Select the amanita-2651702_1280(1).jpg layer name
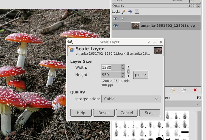Image resolution: width=206 pixels, height=140 pixels. click(x=168, y=26)
